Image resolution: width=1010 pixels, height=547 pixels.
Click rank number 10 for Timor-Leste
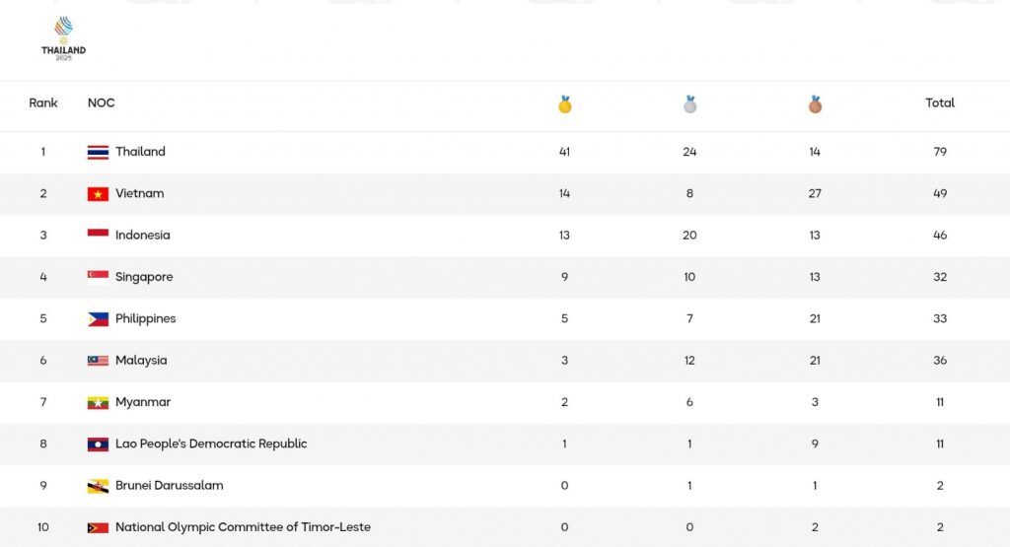(x=43, y=527)
